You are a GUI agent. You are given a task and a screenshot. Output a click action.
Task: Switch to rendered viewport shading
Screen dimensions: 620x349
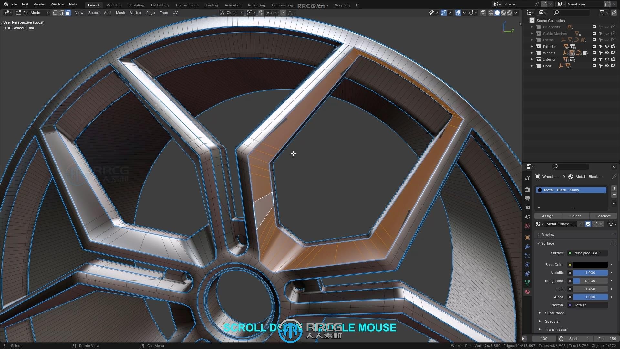click(510, 13)
